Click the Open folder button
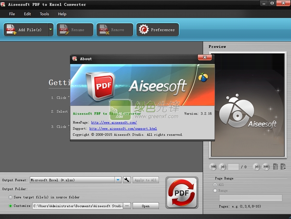The image size is (291, 219). (145, 206)
